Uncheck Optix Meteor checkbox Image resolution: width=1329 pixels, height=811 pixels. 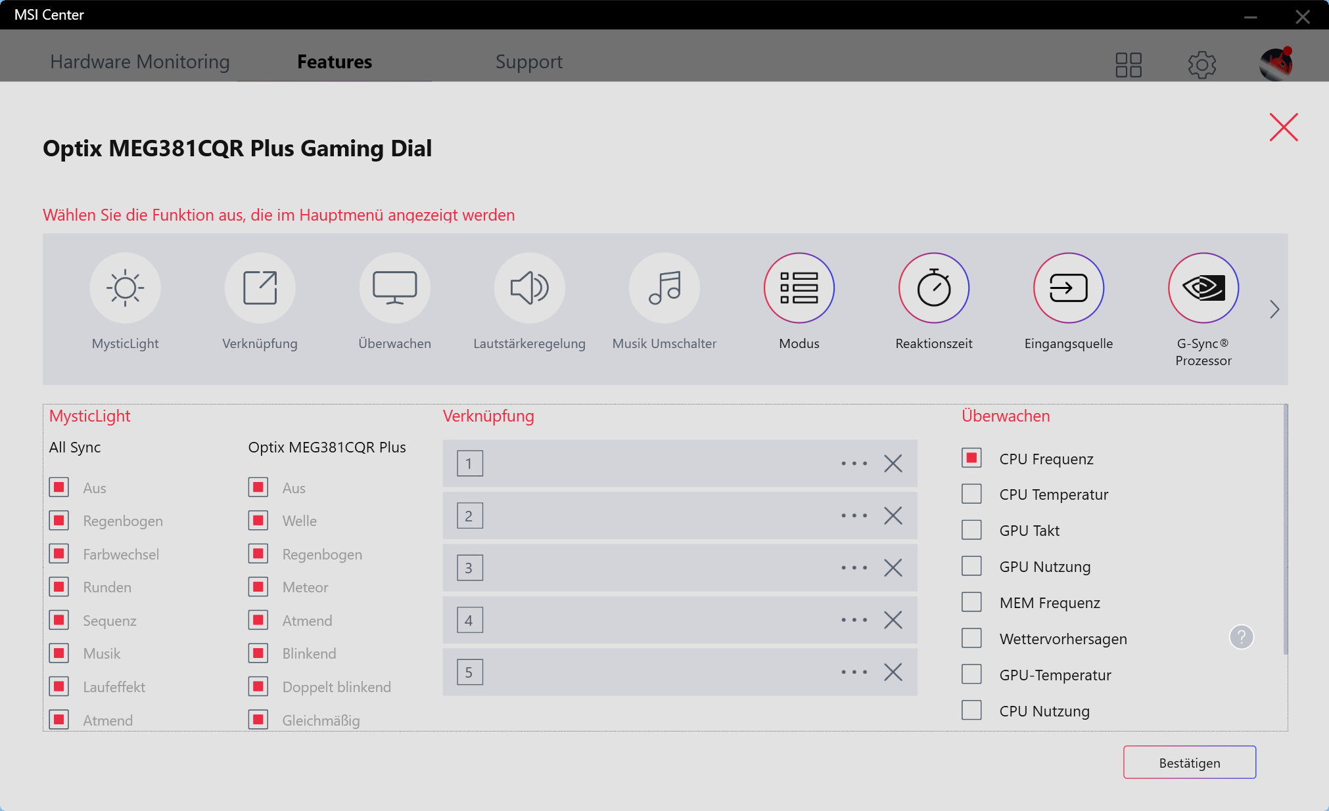pos(258,587)
